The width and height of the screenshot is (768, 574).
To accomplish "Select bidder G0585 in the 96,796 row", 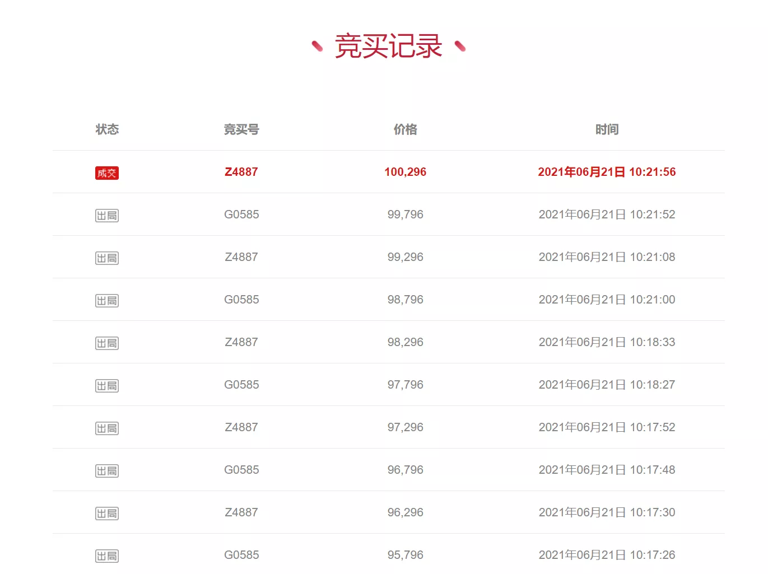I will (x=241, y=470).
